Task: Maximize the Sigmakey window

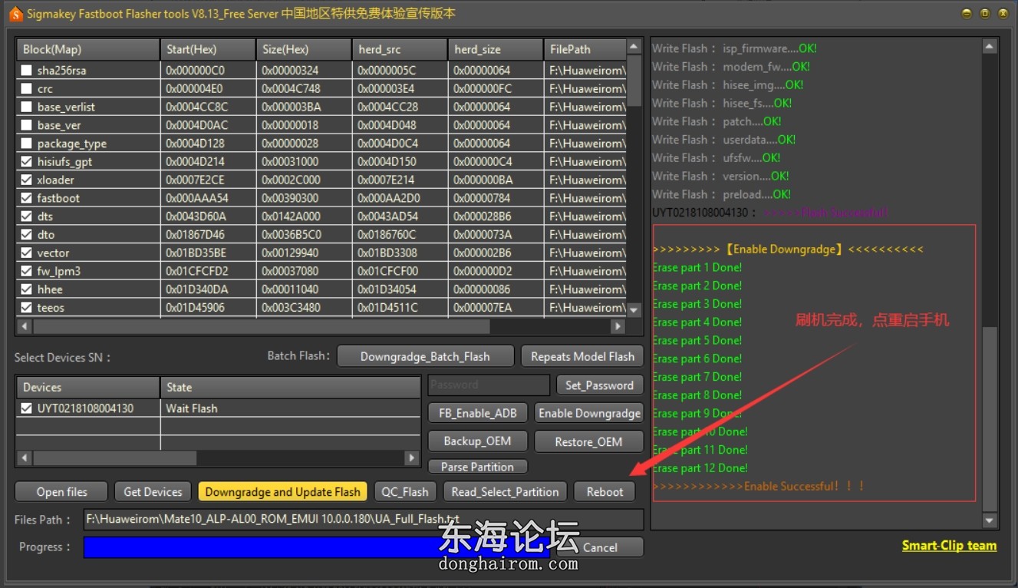Action: [984, 14]
